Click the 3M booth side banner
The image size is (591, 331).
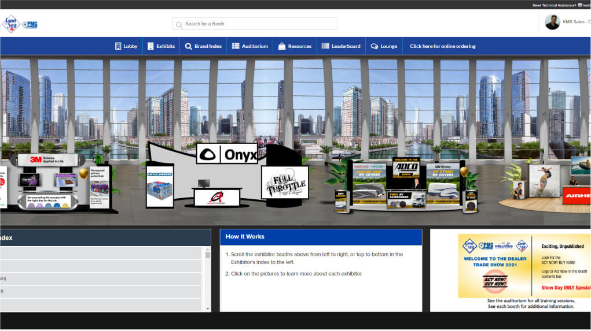coord(100,188)
